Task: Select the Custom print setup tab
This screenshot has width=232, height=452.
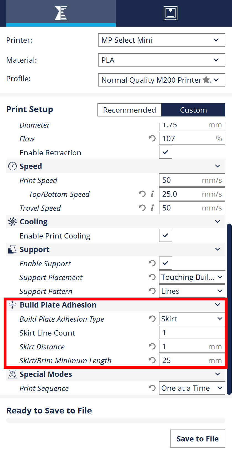Action: (x=193, y=110)
